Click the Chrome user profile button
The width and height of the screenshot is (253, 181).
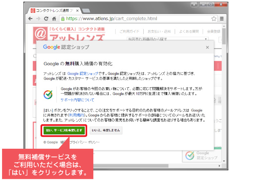[x=194, y=4]
